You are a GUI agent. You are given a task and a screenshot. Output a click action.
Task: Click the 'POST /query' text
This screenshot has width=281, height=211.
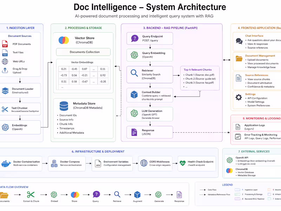(x=150, y=40)
